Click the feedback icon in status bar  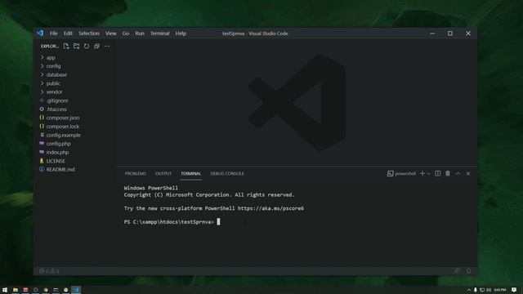tap(457, 271)
